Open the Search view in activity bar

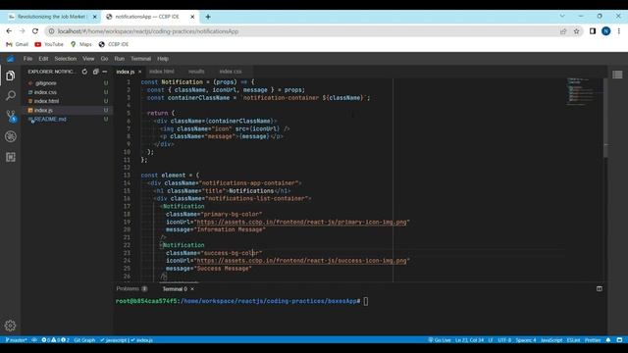[x=11, y=96]
